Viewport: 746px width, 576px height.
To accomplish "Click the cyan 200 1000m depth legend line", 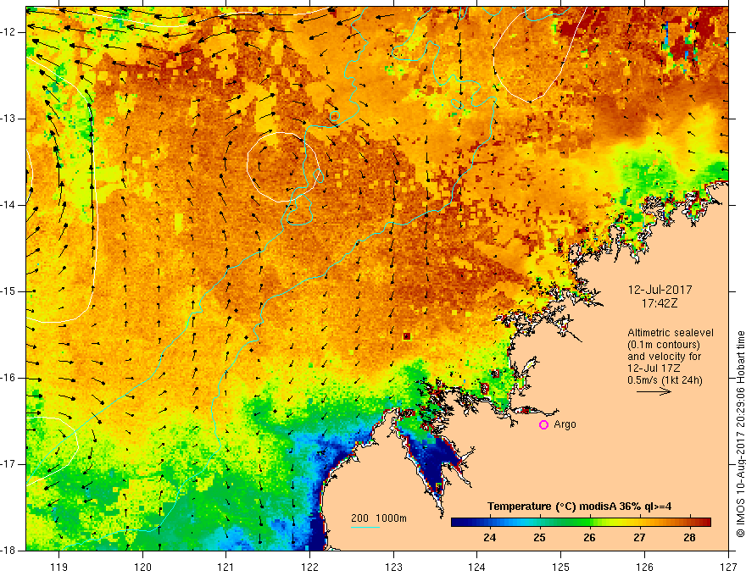I will pyautogui.click(x=365, y=527).
